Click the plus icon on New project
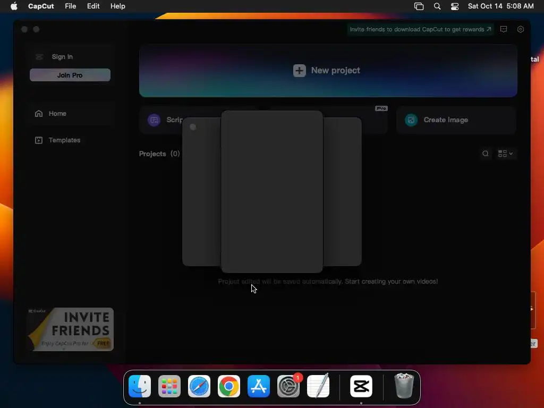Viewport: 544px width, 408px height. coord(300,71)
